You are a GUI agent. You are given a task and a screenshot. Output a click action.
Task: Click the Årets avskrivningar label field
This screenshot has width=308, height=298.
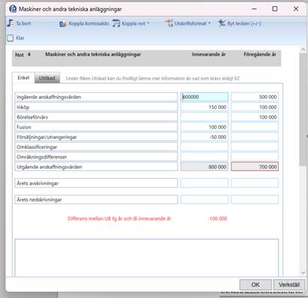(96, 183)
